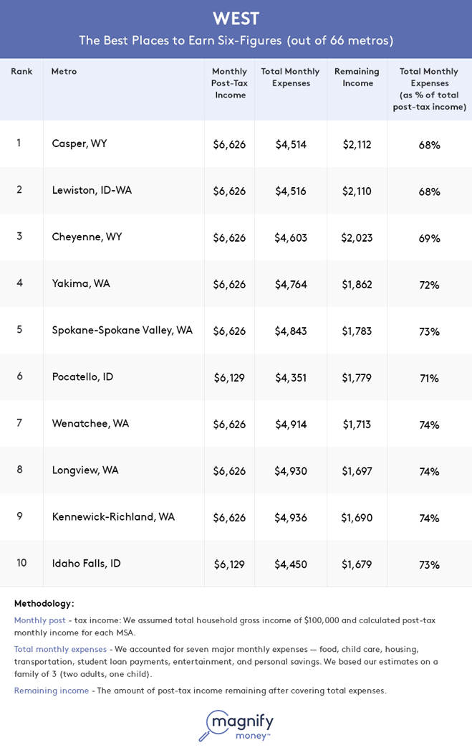Click Yakima's $4,764 total monthly expenses

tap(291, 284)
